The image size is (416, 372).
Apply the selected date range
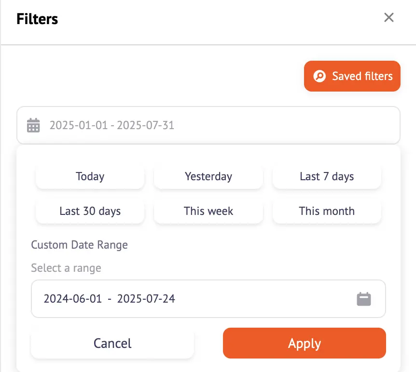click(x=305, y=344)
